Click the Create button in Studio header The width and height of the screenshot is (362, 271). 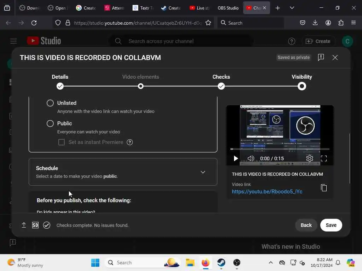click(x=318, y=41)
